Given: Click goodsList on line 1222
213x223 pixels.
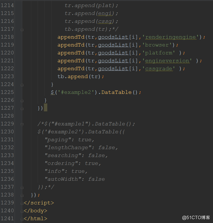Looking at the screenshot, I should 113,69.
